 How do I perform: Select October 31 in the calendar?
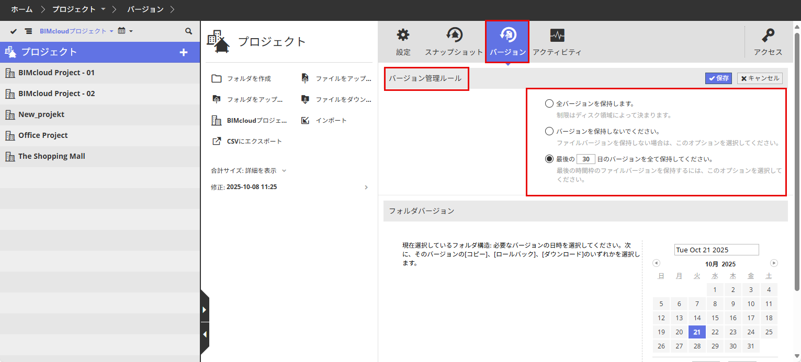pyautogui.click(x=751, y=346)
